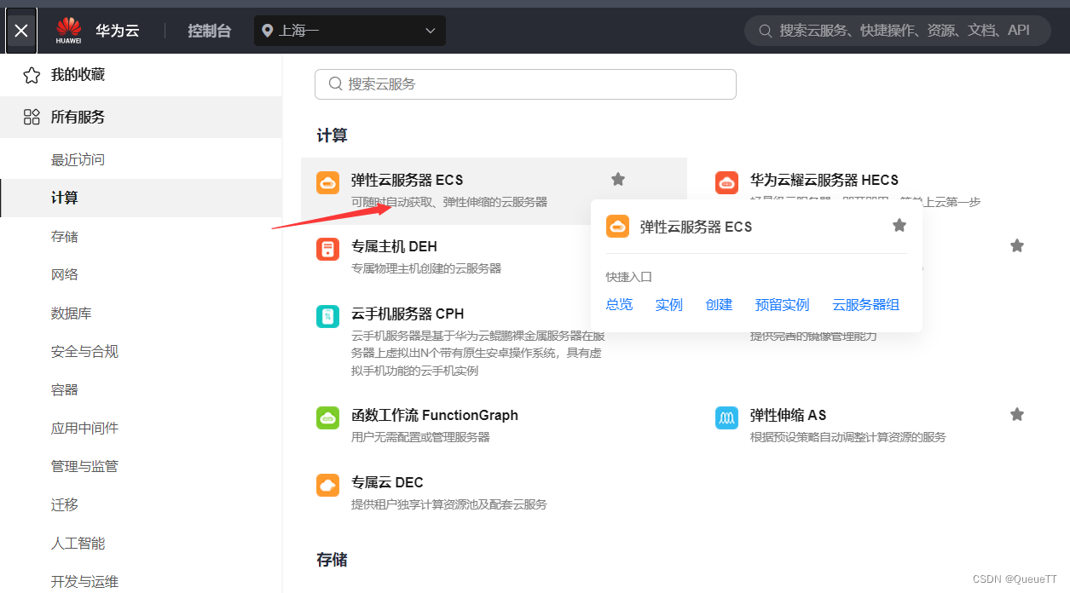Favorite 弹性伸缩 AS with its star
Image resolution: width=1070 pixels, height=593 pixels.
[x=1017, y=414]
